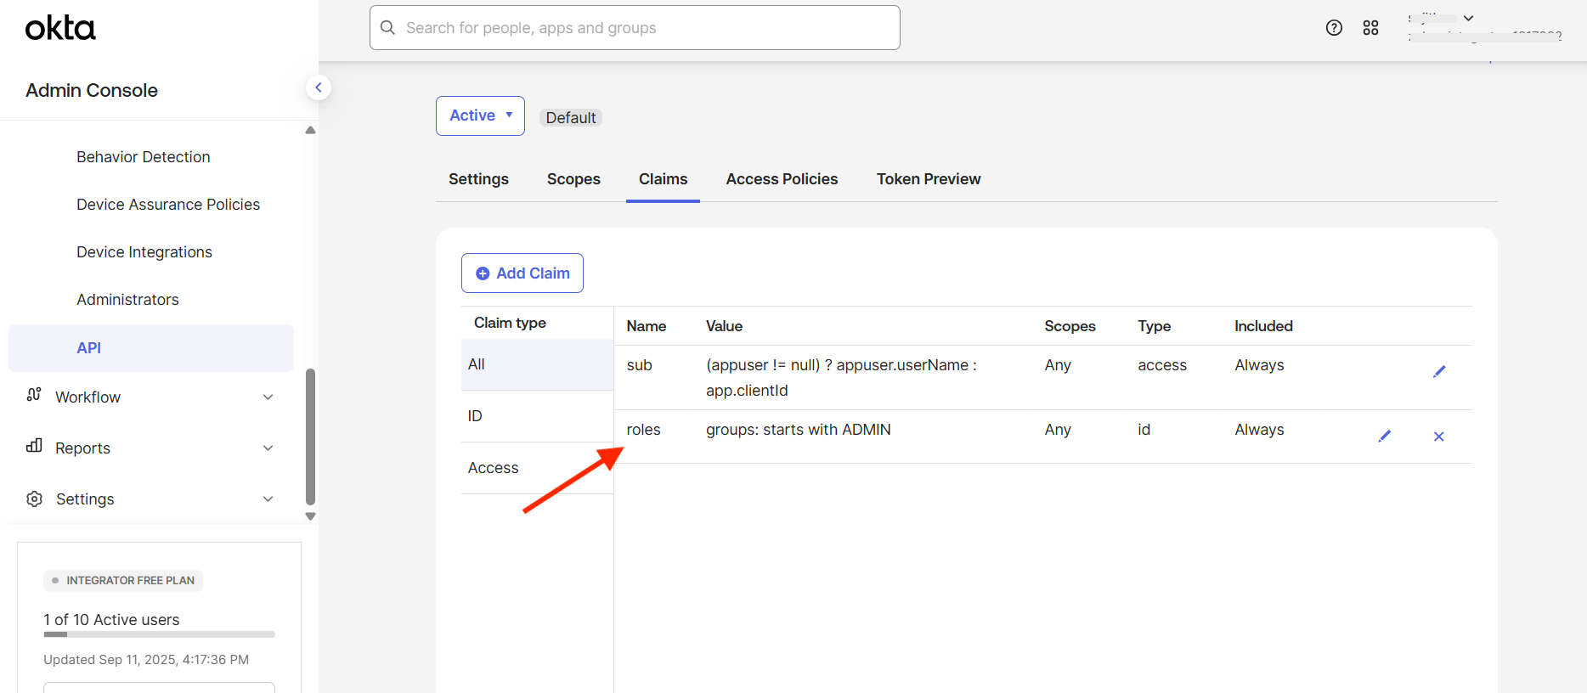Expand the Workflow menu section
This screenshot has width=1587, height=693.
coord(268,397)
